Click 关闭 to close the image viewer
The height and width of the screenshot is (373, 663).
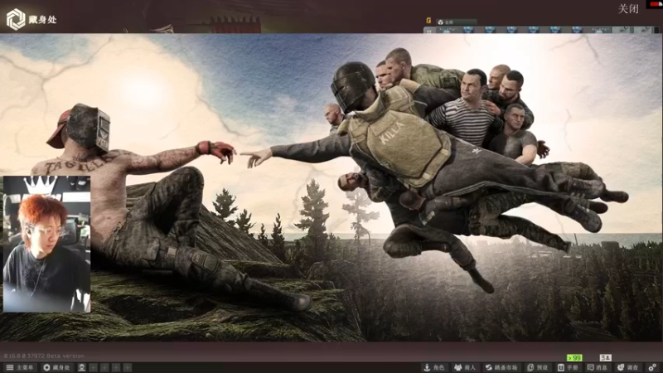pyautogui.click(x=628, y=9)
